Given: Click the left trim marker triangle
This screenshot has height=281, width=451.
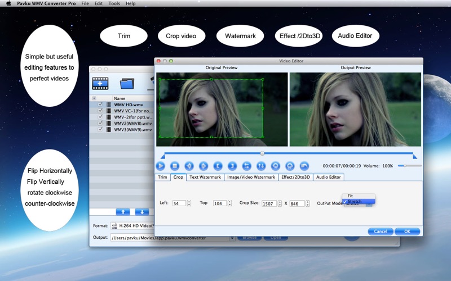Looking at the screenshot, I should pyautogui.click(x=163, y=157).
